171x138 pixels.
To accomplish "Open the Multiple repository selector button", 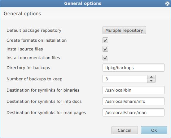I will pos(124,30).
